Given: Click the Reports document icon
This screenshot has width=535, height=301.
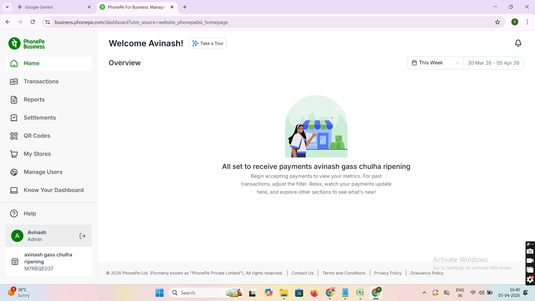Looking at the screenshot, I should pos(14,100).
